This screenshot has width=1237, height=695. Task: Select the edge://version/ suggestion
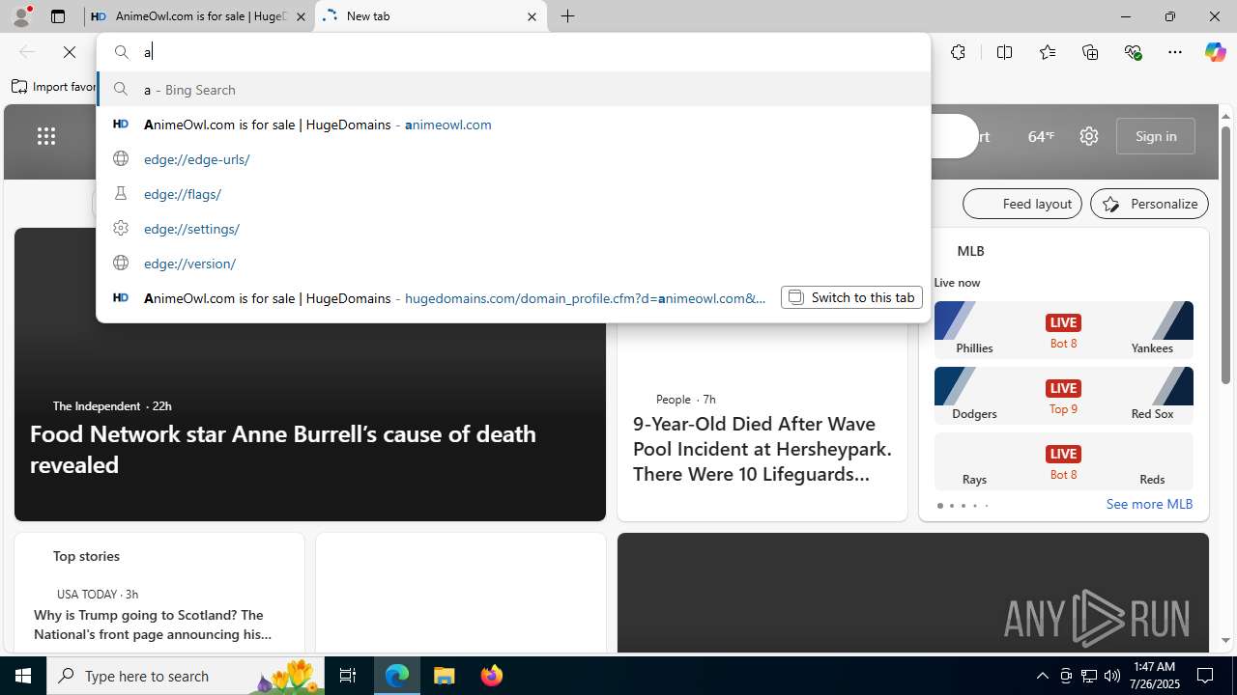(x=513, y=263)
